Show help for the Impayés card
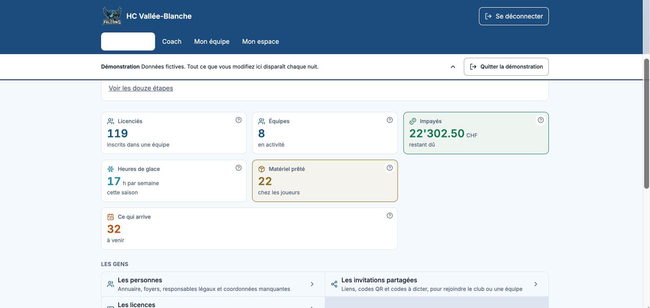650x308 pixels. point(540,120)
